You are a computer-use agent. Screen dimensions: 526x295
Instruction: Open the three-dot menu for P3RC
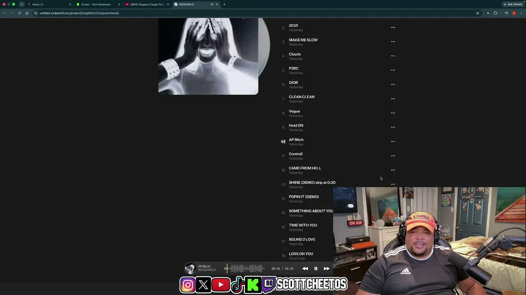point(393,70)
